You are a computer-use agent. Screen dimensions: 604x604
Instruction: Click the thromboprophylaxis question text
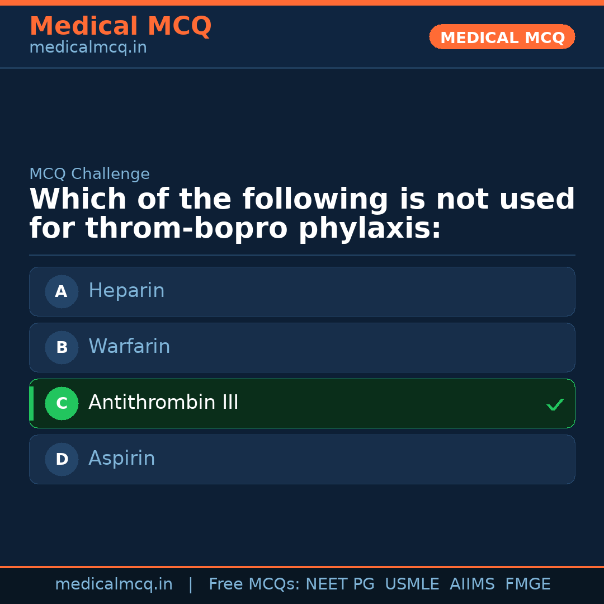(x=302, y=214)
